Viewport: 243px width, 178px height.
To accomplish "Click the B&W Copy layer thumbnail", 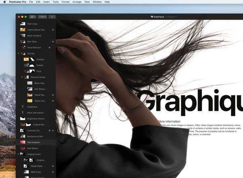I will 26,172.
